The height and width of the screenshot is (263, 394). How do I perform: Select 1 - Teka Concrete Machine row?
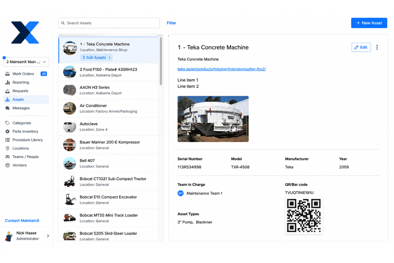pos(109,50)
